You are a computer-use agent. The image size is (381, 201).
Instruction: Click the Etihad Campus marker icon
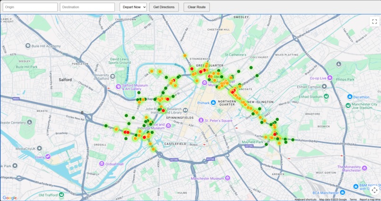click(x=324, y=87)
